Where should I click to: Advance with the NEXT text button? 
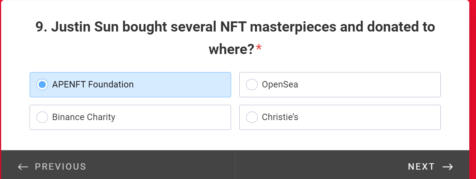click(x=421, y=167)
